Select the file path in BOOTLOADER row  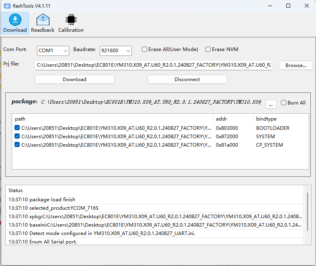click(116, 128)
